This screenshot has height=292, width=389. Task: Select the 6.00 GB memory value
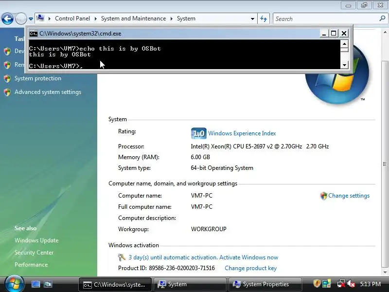click(x=200, y=157)
